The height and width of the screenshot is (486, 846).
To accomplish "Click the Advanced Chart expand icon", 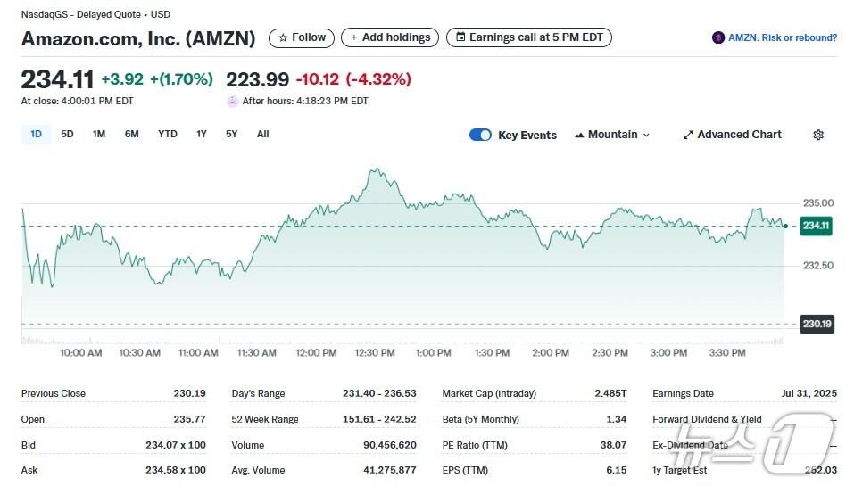I will (688, 135).
